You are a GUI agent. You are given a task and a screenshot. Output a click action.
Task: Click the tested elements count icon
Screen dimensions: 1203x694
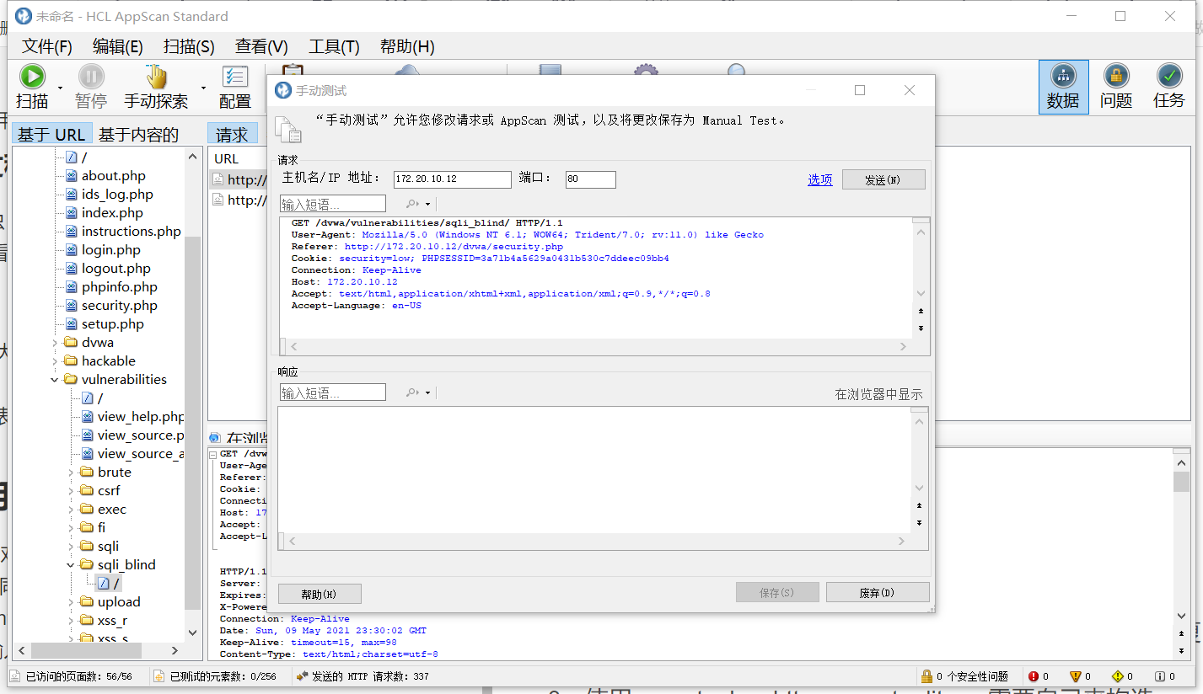click(159, 676)
